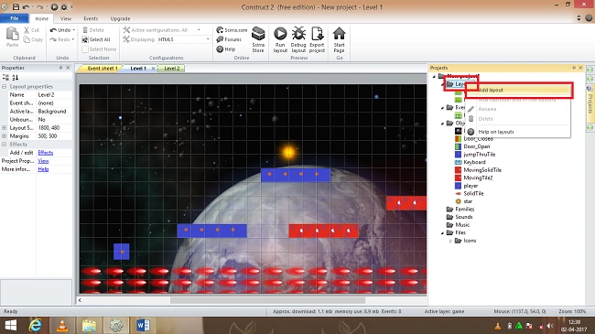Viewport: 595px width, 334px height.
Task: Go to Start Page home icon
Action: pyautogui.click(x=340, y=34)
